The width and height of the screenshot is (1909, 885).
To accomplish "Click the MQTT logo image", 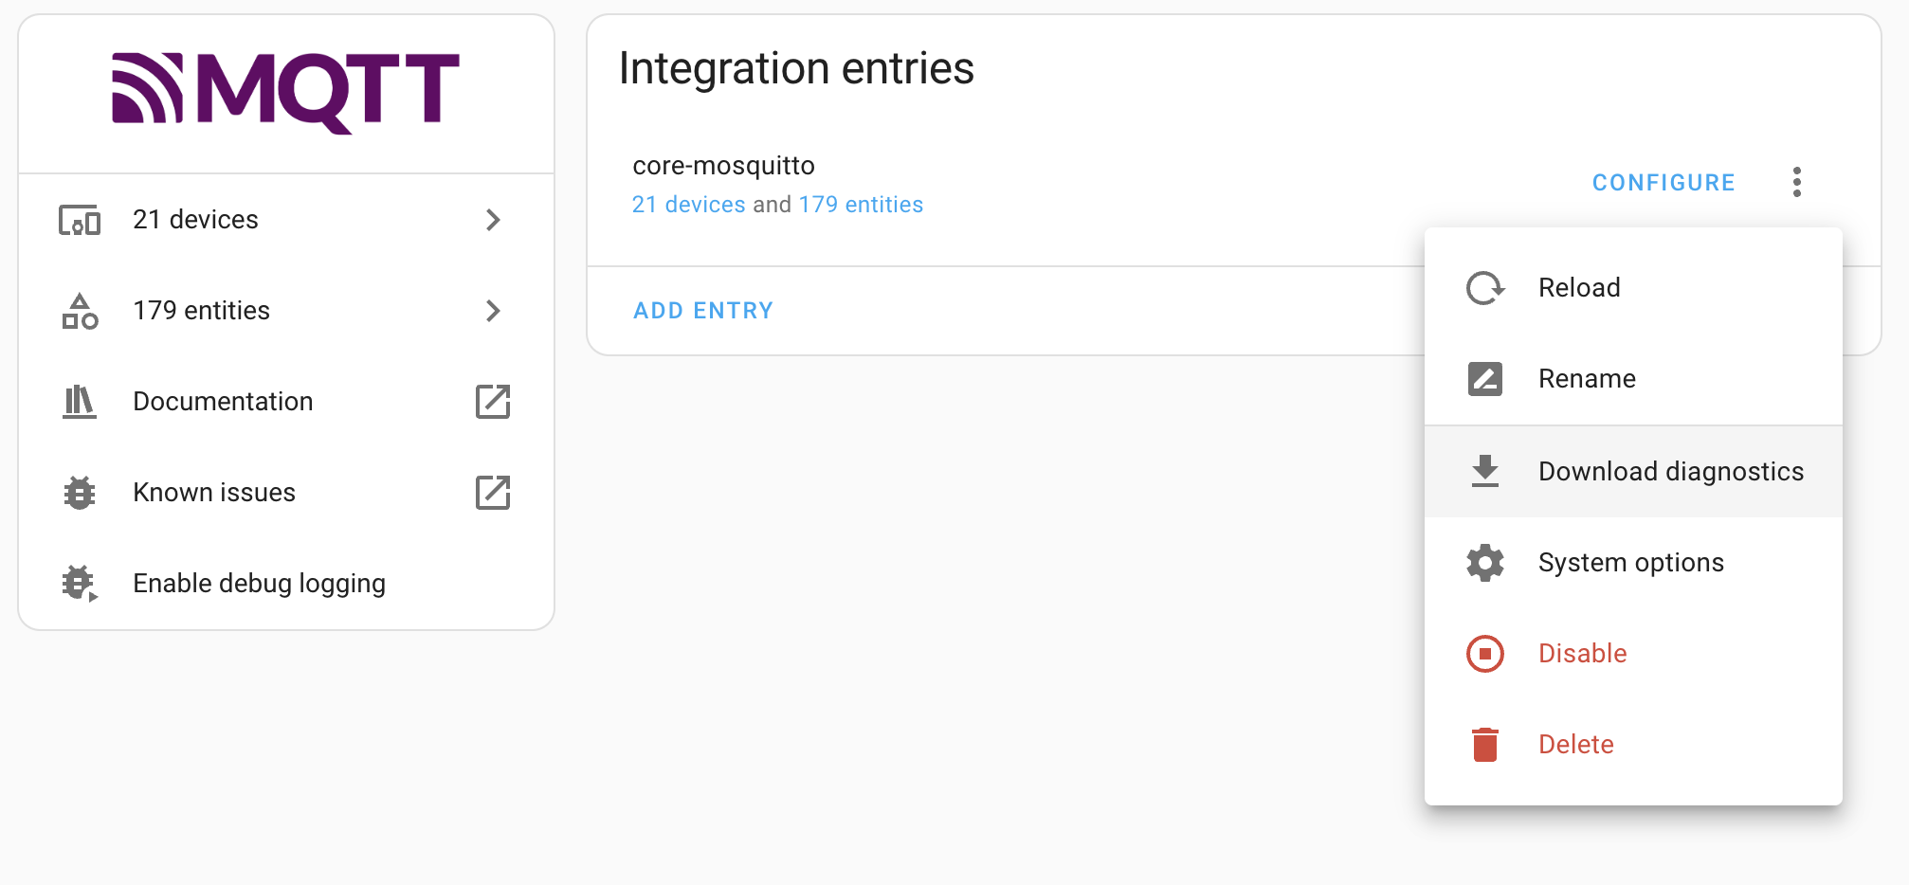I will click(285, 91).
